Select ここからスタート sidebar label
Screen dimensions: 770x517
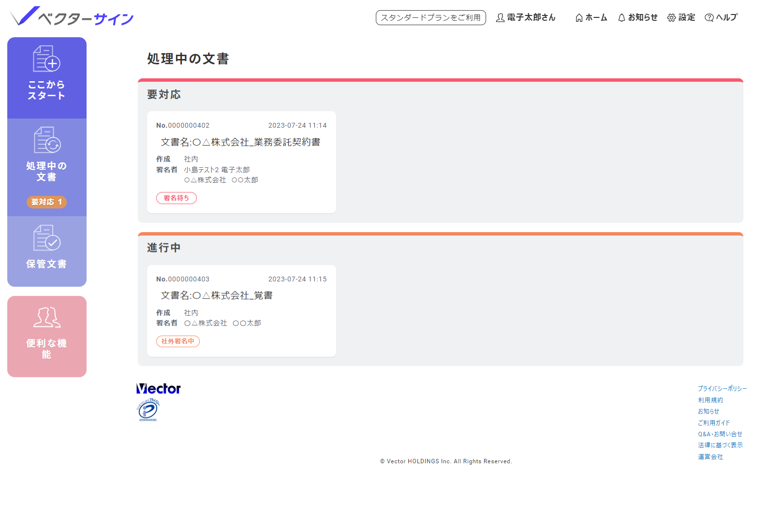(46, 90)
